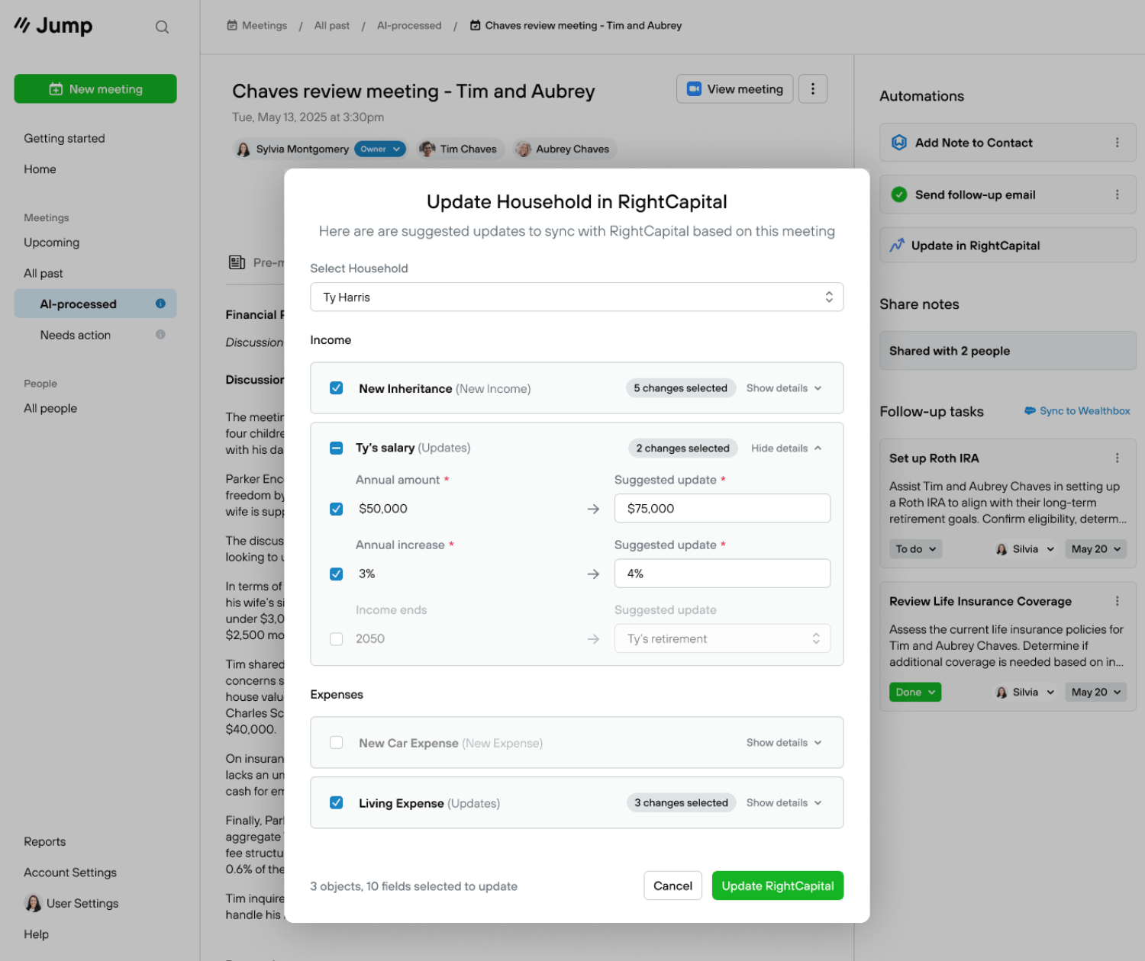Viewport: 1145px width, 961px height.
Task: Uncheck the New Inheritance checkbox
Action: [x=336, y=388]
